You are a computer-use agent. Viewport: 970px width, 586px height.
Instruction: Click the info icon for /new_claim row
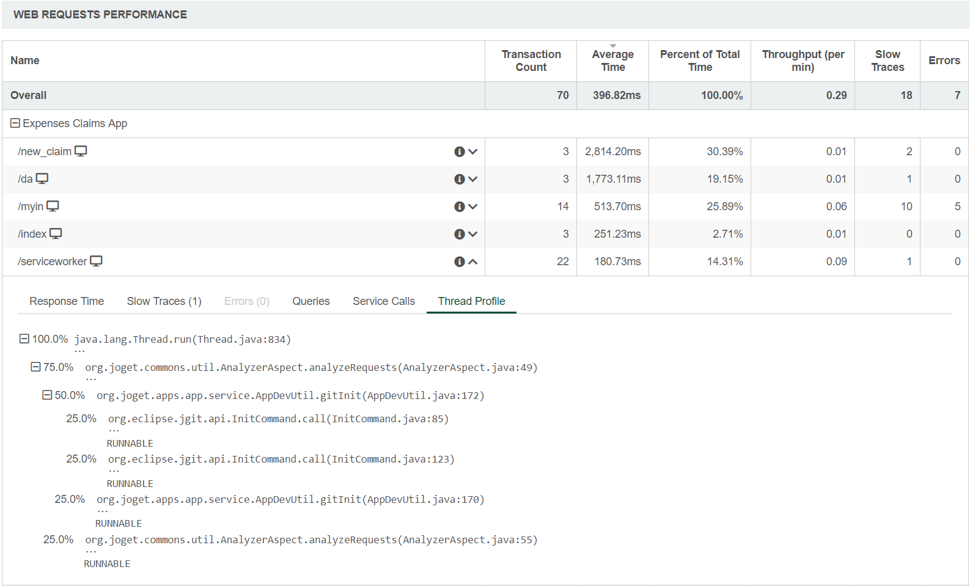(x=459, y=152)
